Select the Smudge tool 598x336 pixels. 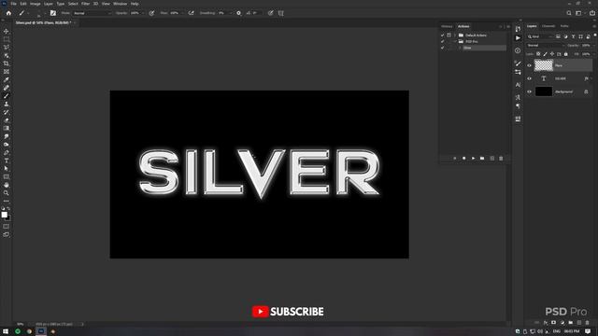pos(7,136)
